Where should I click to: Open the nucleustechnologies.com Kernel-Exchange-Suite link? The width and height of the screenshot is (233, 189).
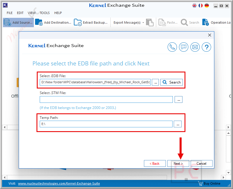click(x=59, y=183)
